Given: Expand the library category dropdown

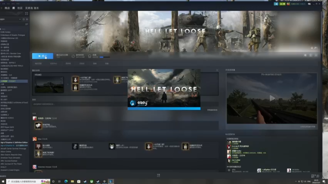Looking at the screenshot, I should pos(20,19).
